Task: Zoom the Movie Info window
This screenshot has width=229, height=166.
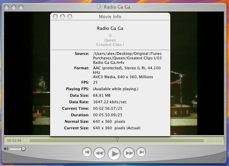Action: coord(70,16)
